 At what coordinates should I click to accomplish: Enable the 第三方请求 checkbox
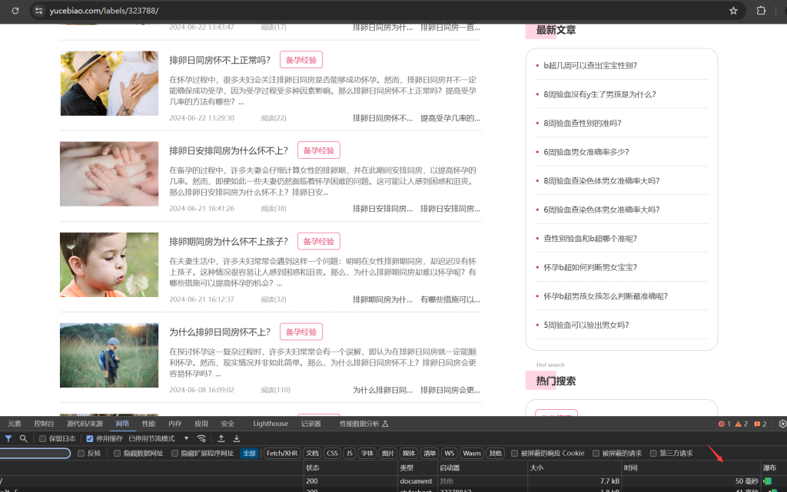(653, 454)
